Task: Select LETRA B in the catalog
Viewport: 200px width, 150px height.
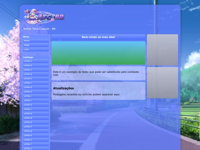Action: tap(36, 66)
